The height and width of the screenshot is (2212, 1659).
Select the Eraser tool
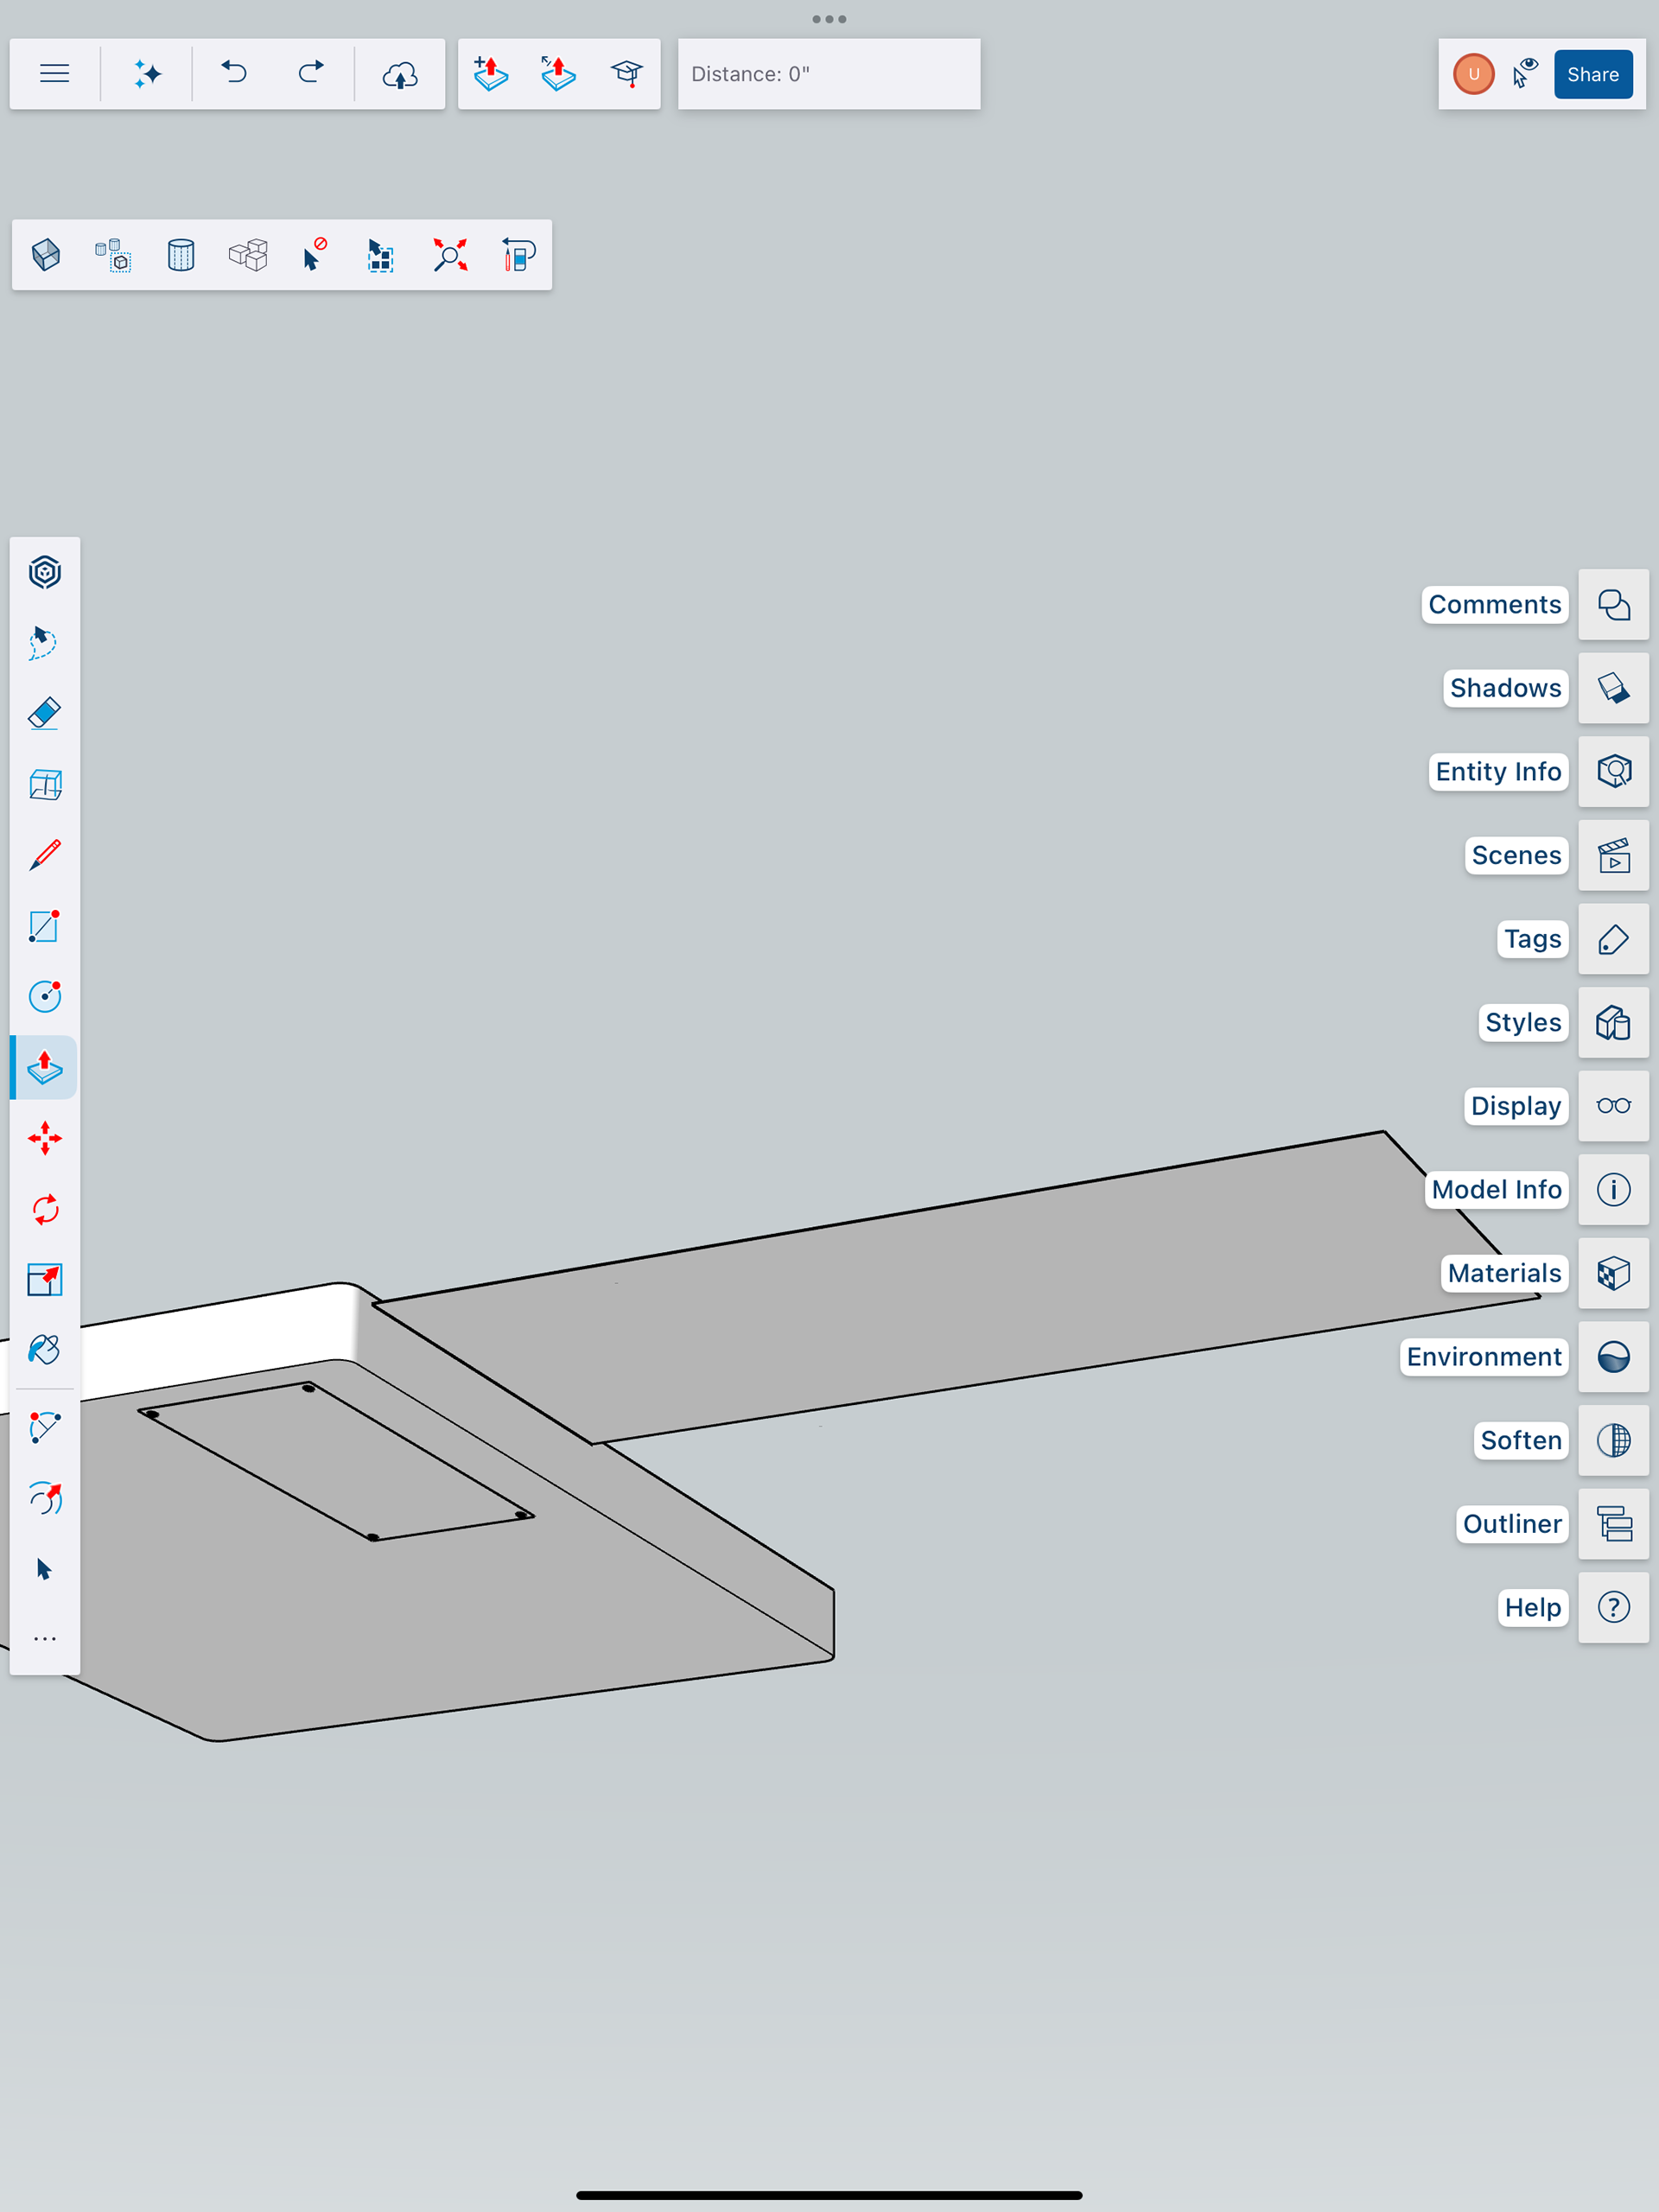pos(45,714)
